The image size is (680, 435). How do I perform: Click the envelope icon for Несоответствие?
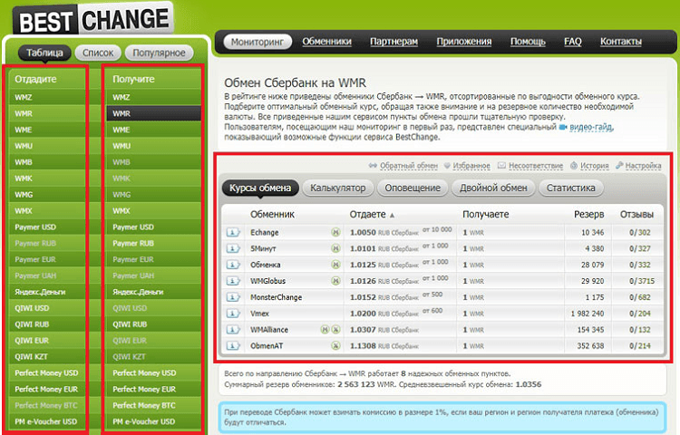click(x=501, y=165)
